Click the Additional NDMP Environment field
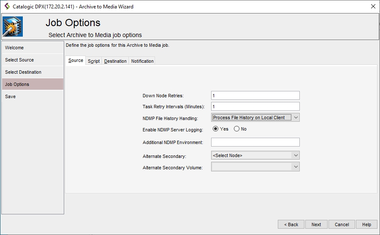This screenshot has height=235, width=380. pos(255,142)
